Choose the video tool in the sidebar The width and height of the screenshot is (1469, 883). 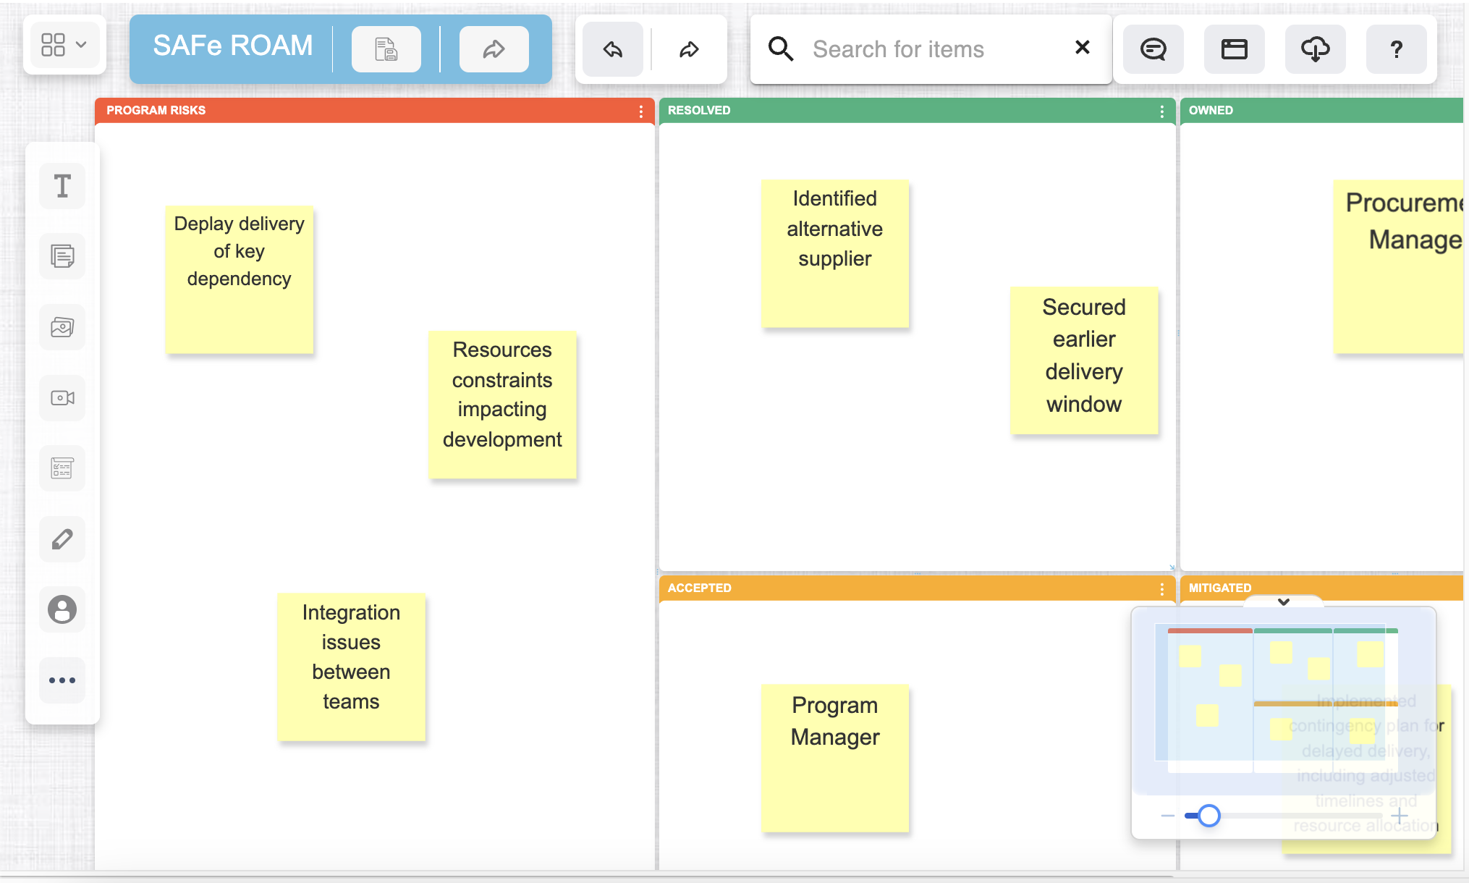(x=62, y=398)
